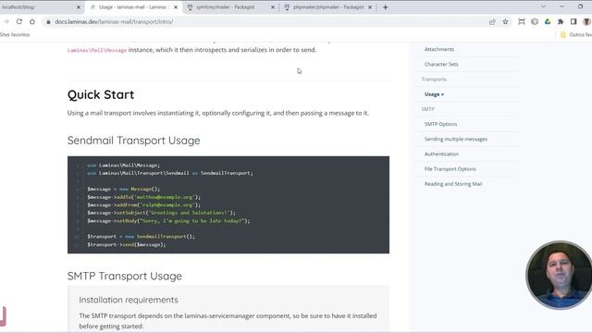Open the tab search dropdown arrow
Viewport: 592px width, 333px height.
[543, 6]
